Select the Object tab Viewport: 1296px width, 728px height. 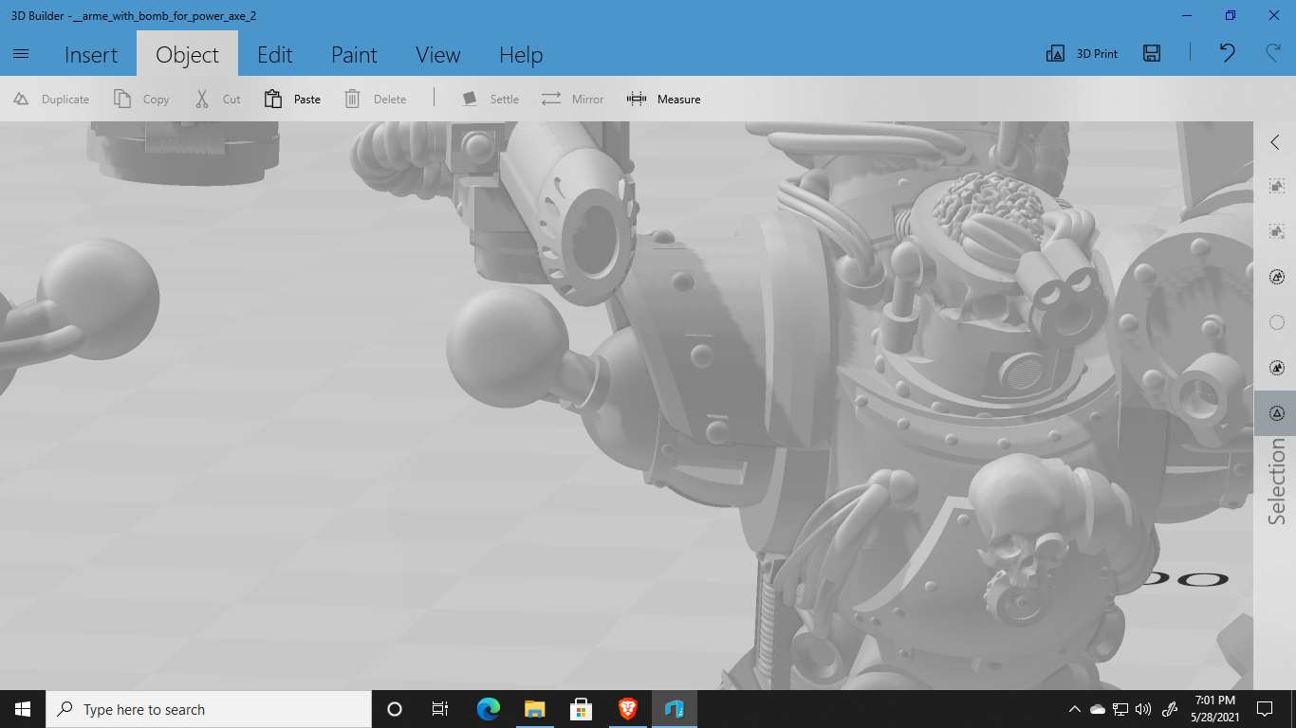187,55
